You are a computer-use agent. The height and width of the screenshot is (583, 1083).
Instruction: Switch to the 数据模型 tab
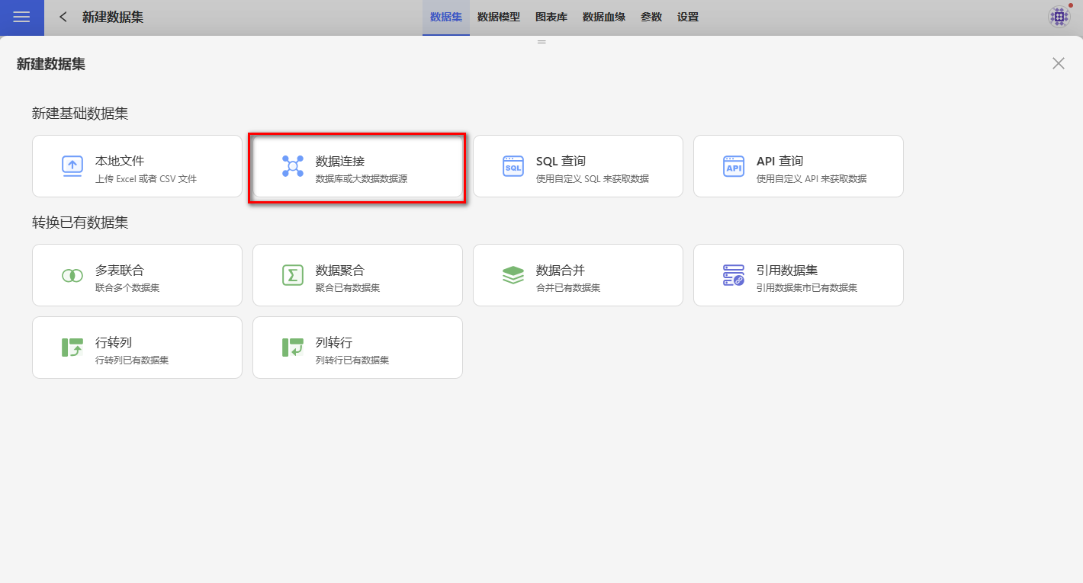(499, 17)
